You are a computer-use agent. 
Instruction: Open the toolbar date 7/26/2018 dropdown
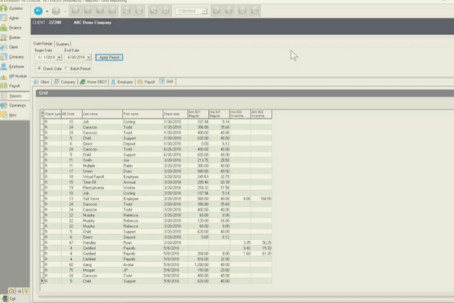(x=204, y=11)
